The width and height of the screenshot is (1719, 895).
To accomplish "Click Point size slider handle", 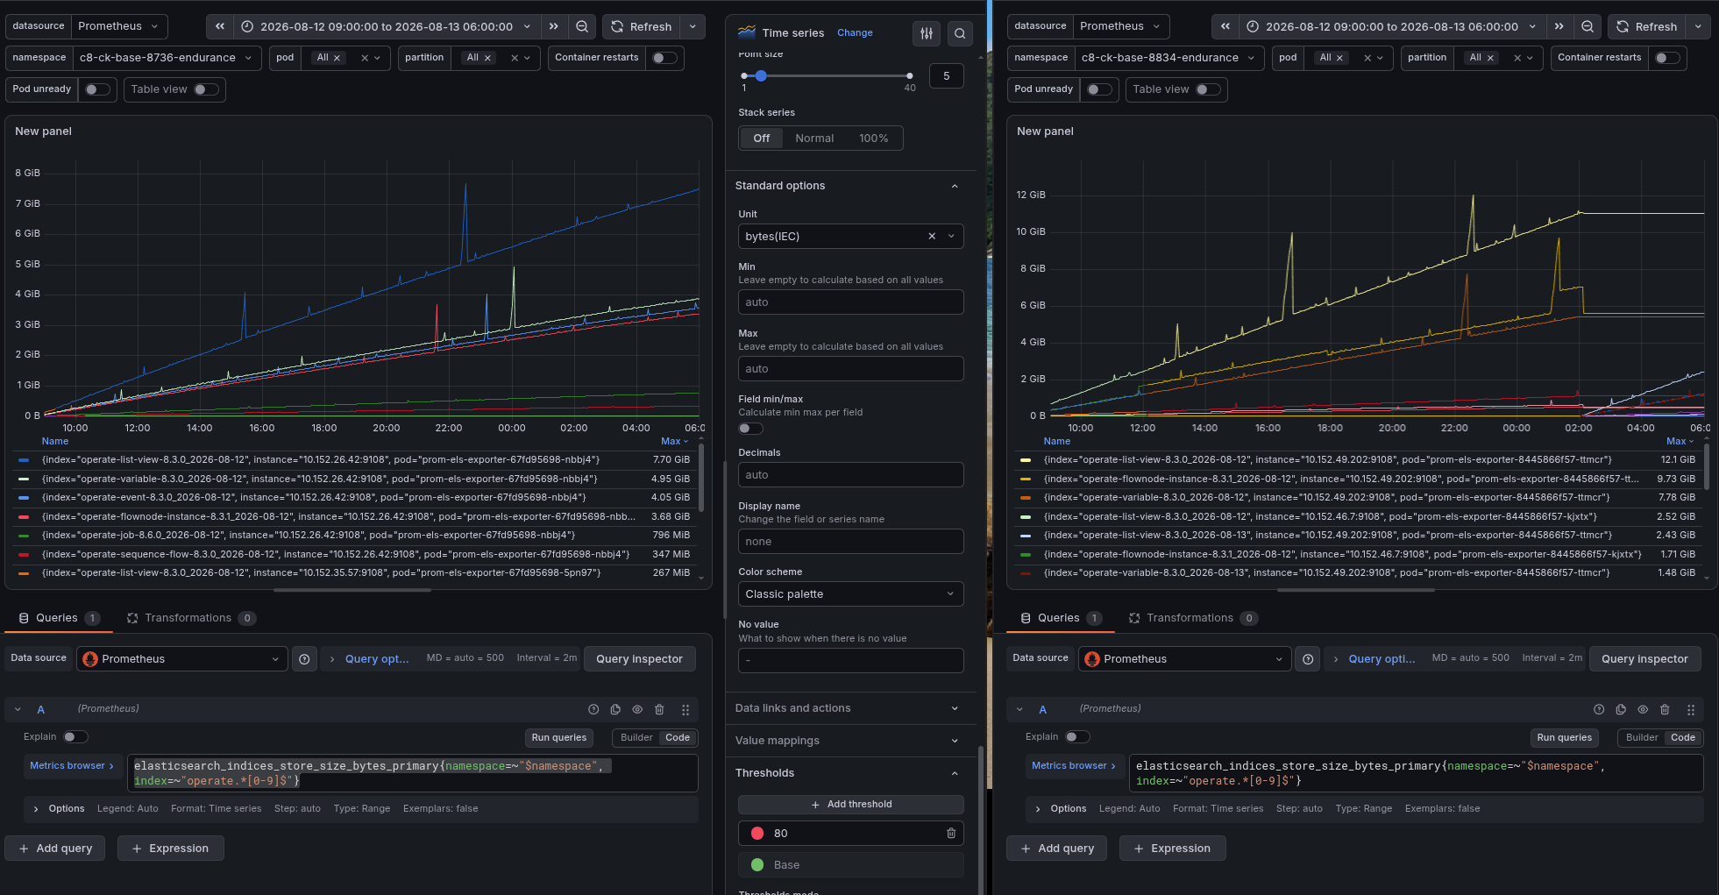I will click(x=761, y=76).
